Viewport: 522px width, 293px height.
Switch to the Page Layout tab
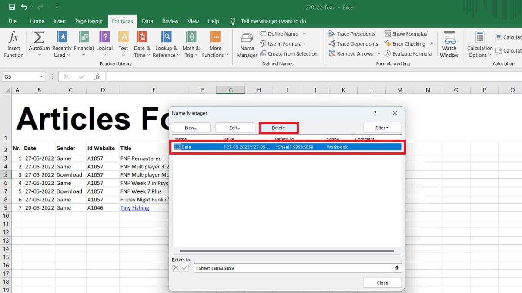[x=89, y=21]
